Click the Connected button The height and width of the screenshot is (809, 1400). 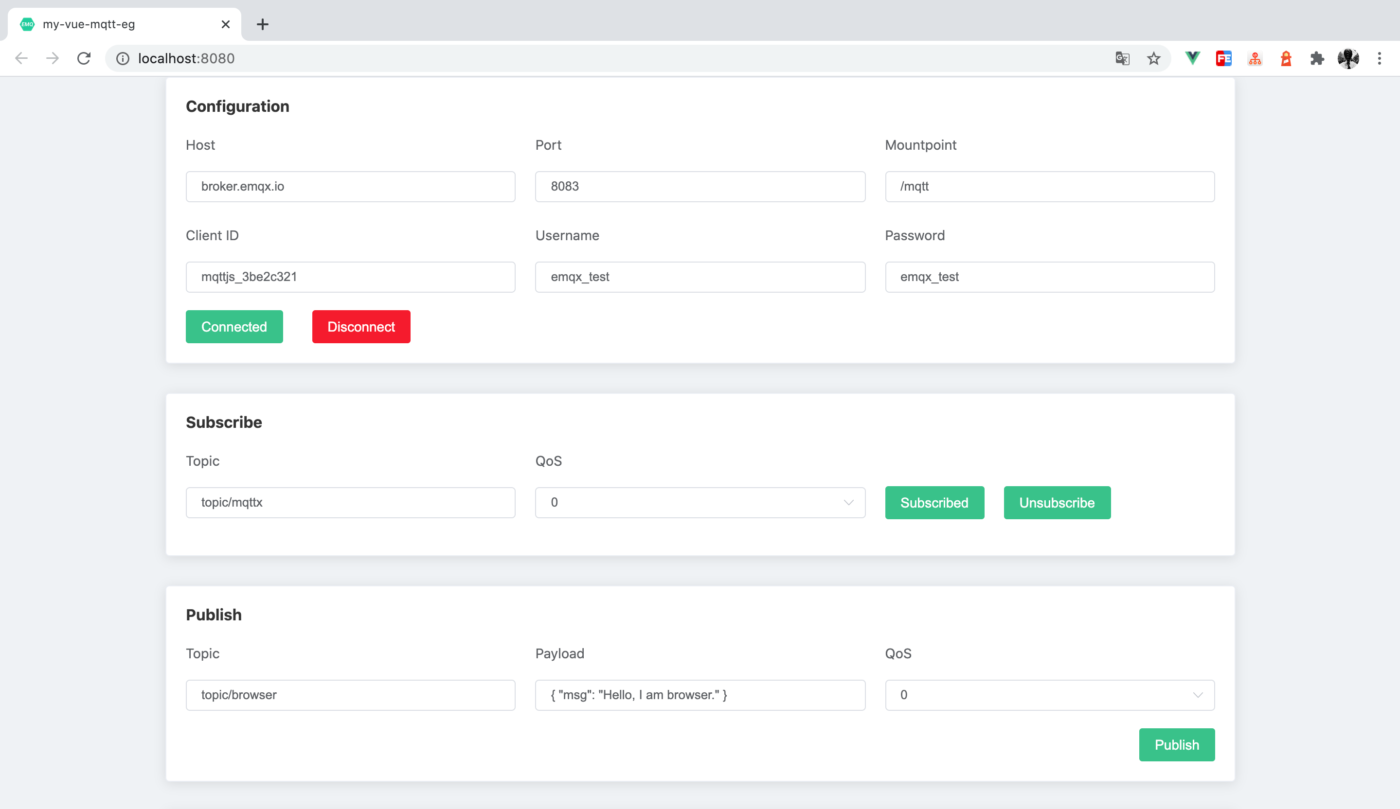coord(234,327)
